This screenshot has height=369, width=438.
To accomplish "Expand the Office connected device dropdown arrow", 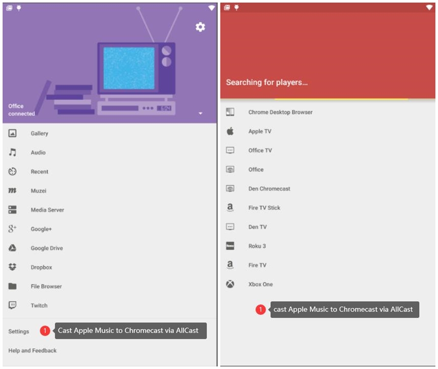I will click(x=200, y=113).
